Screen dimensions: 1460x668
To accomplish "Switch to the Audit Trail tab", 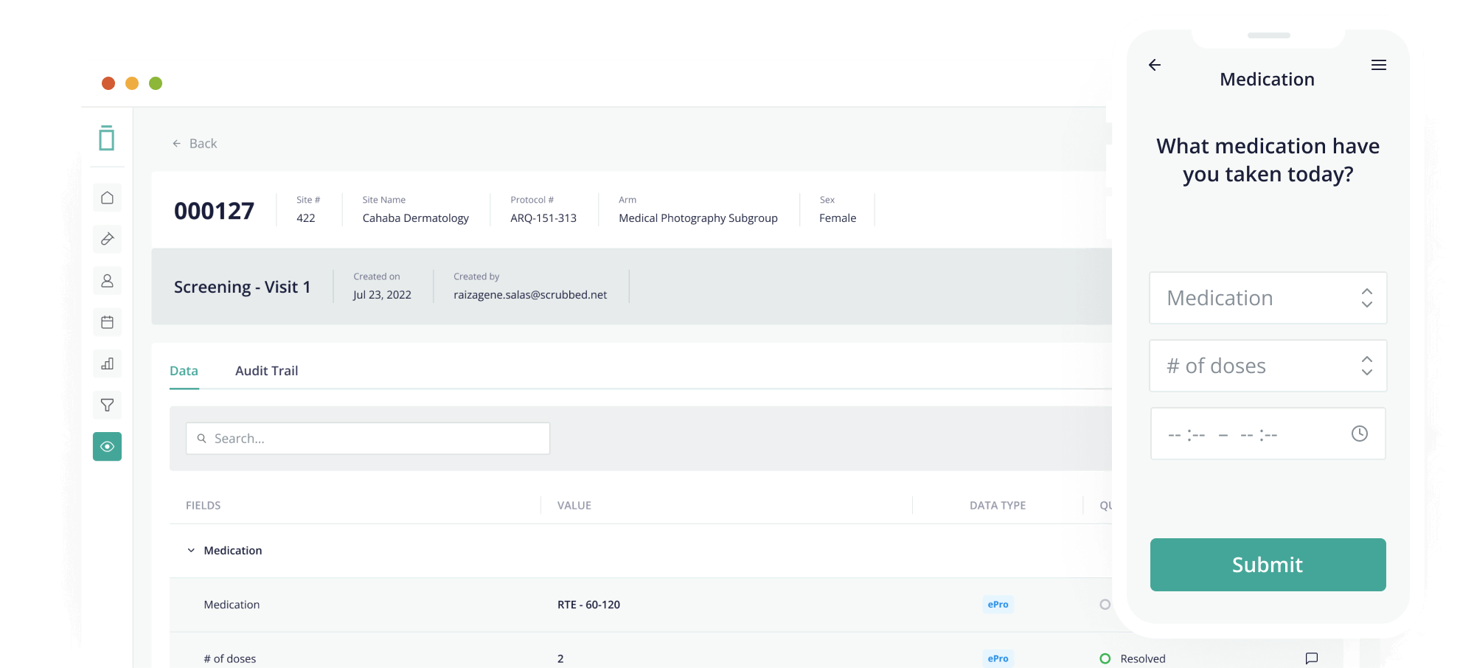I will (266, 371).
